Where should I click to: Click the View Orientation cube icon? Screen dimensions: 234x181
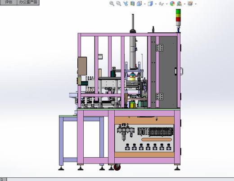(139, 4)
